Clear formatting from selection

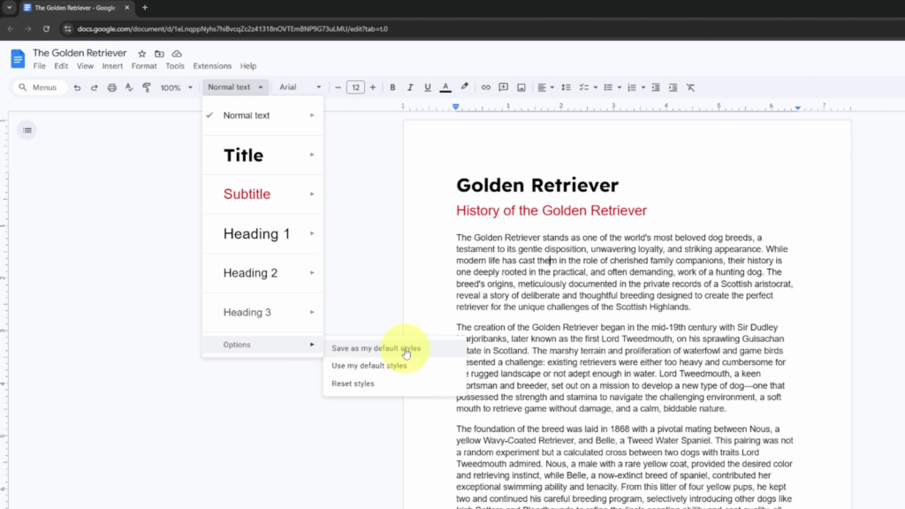690,87
